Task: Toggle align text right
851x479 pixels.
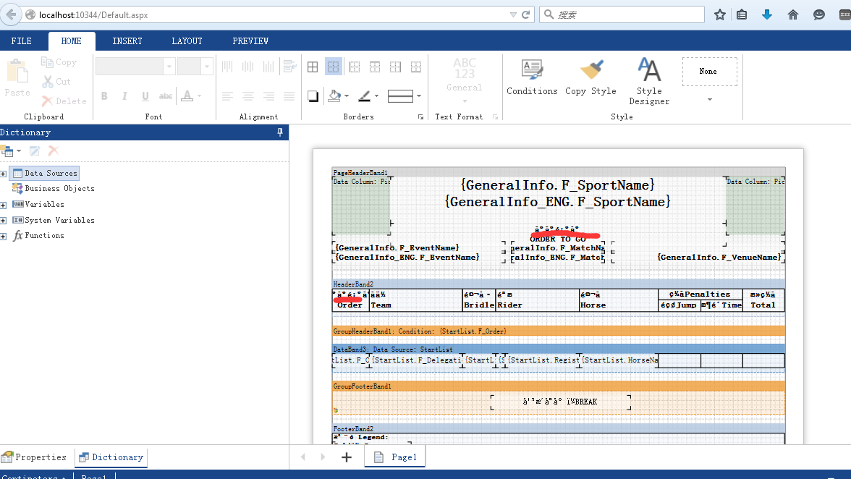Action: 268,96
